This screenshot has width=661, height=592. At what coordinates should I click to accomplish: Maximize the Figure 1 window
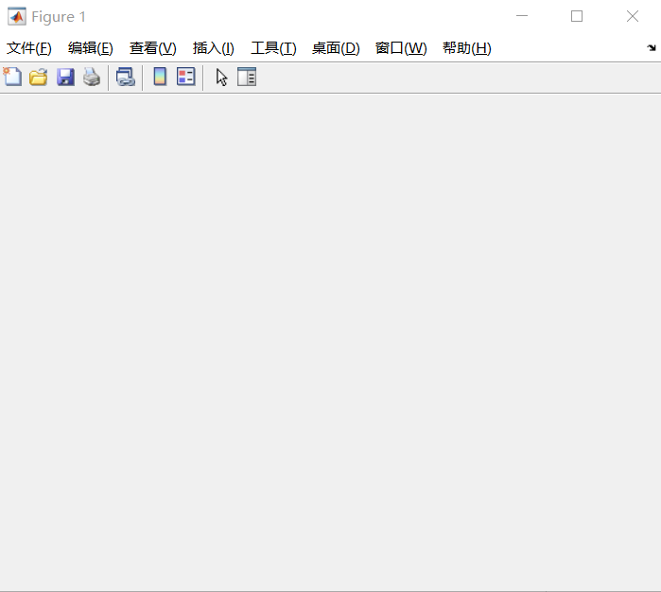[577, 16]
